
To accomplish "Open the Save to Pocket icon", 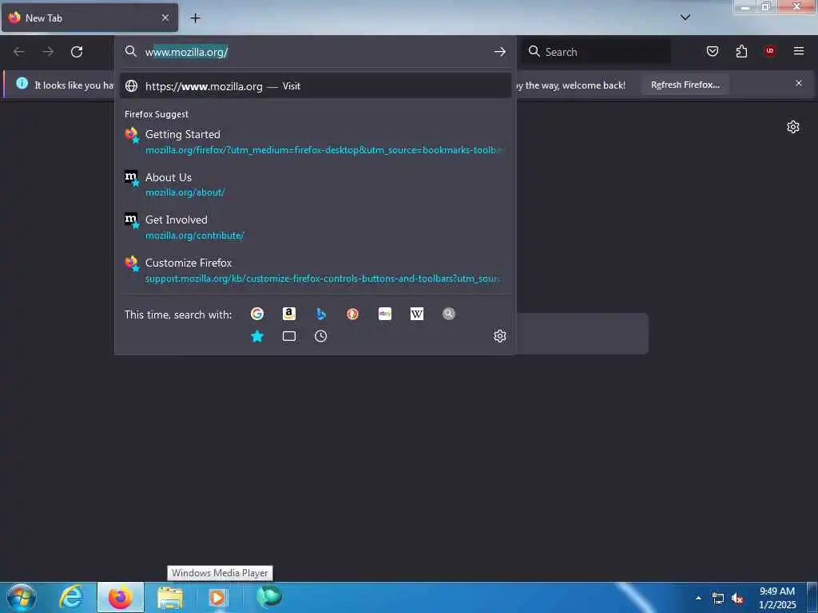I will 713,51.
